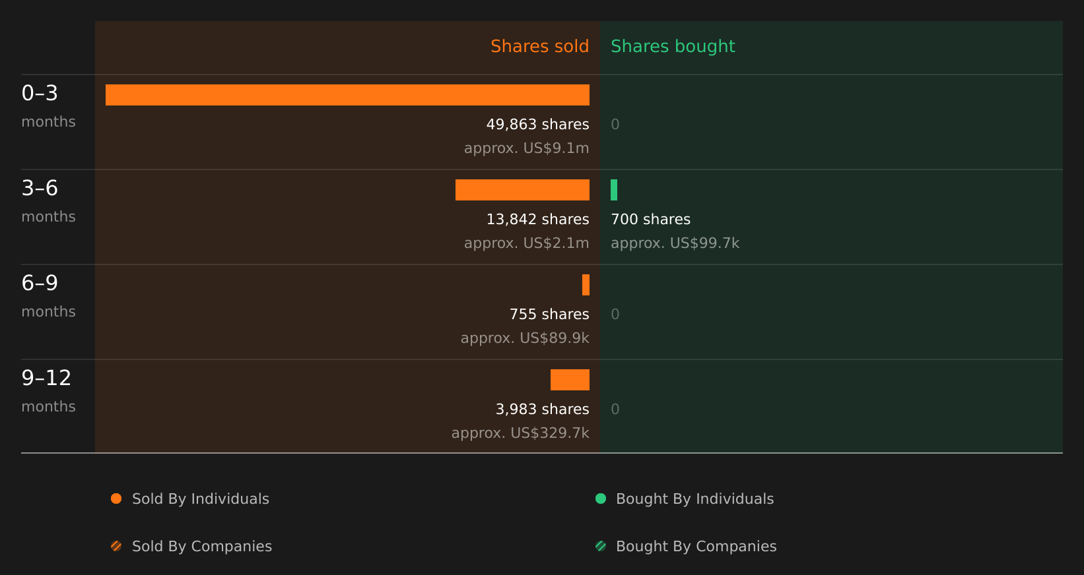The width and height of the screenshot is (1084, 575).
Task: Click the 3–6 months row label
Action: (x=48, y=201)
